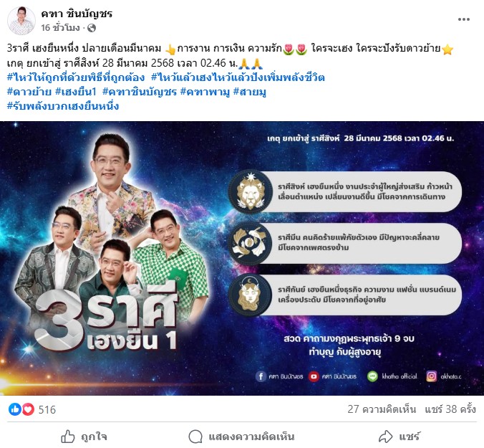Open hashtag #เฮงยืน1

click(x=76, y=92)
